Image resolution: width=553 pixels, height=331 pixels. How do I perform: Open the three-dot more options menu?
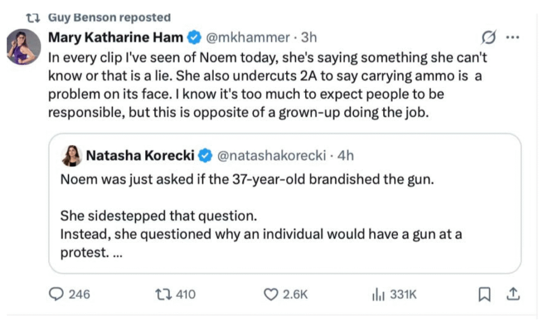point(512,38)
